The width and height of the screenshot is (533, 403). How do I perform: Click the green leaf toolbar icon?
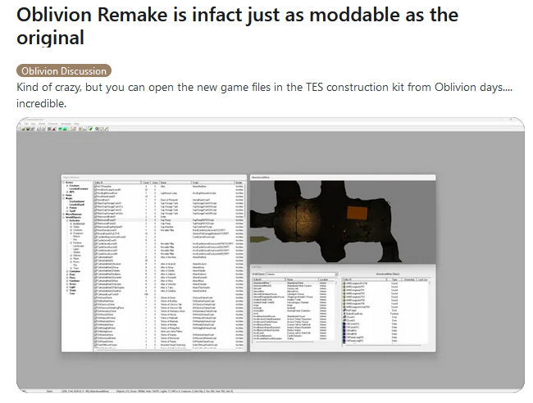point(90,129)
